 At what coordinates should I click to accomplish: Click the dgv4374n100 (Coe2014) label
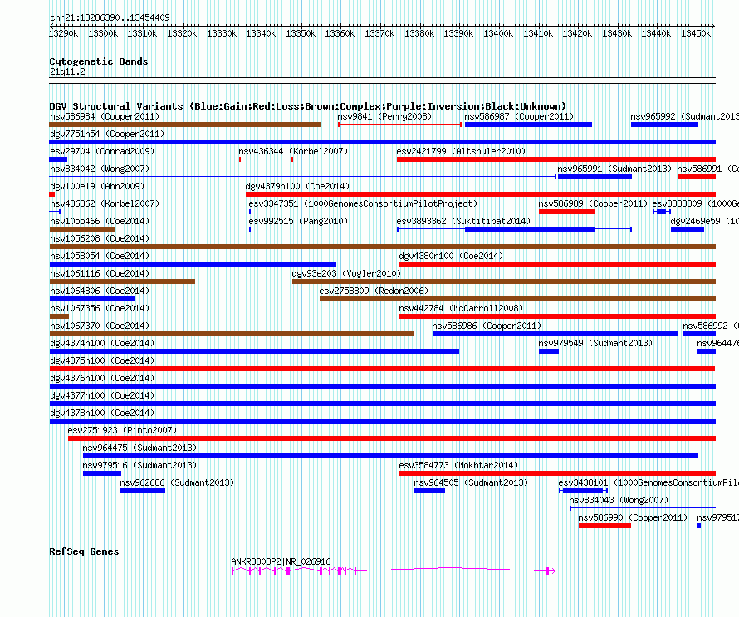[x=102, y=343]
